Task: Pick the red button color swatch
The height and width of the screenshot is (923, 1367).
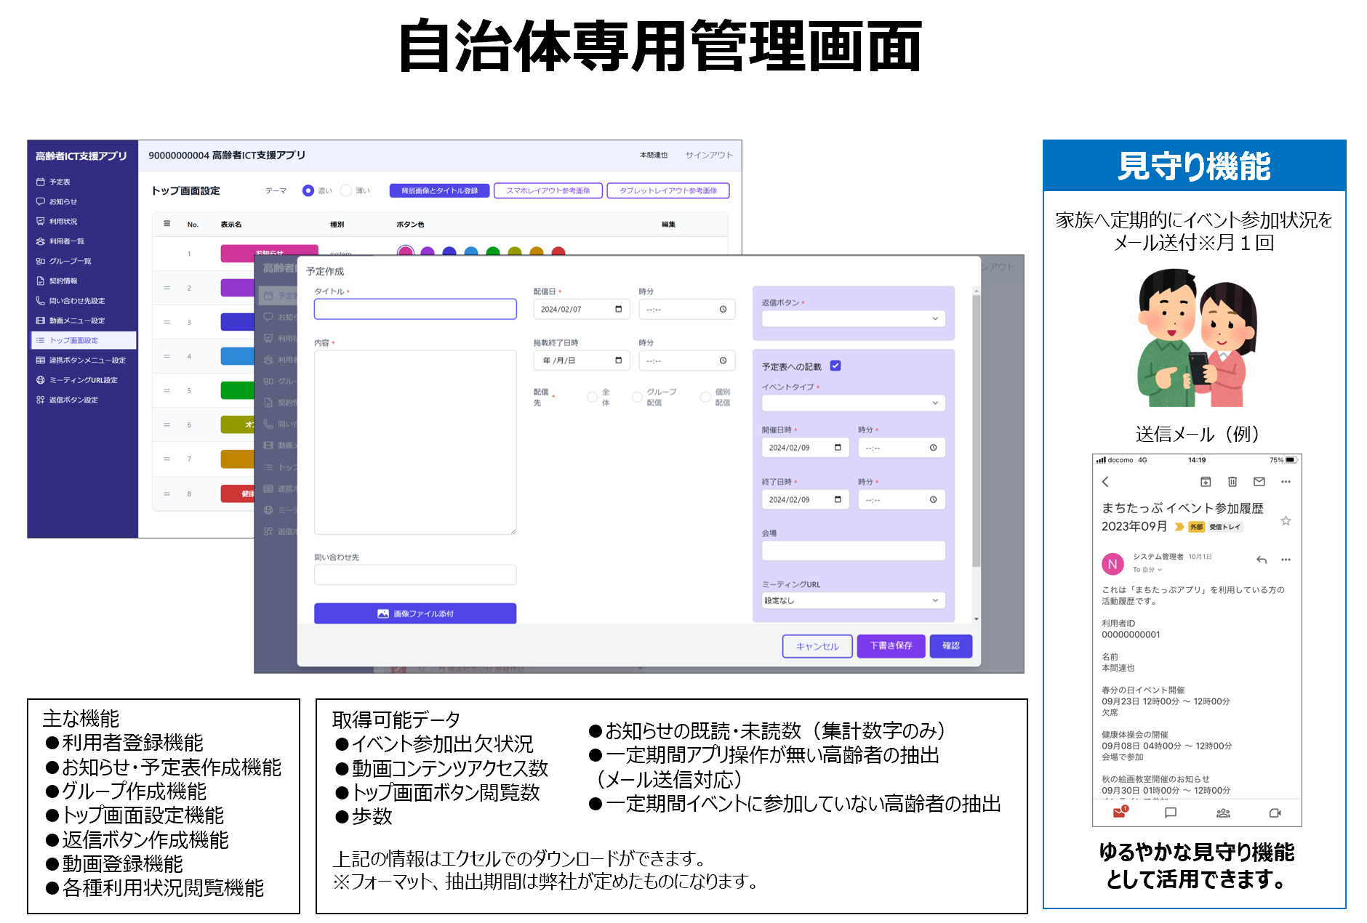Action: [x=558, y=251]
